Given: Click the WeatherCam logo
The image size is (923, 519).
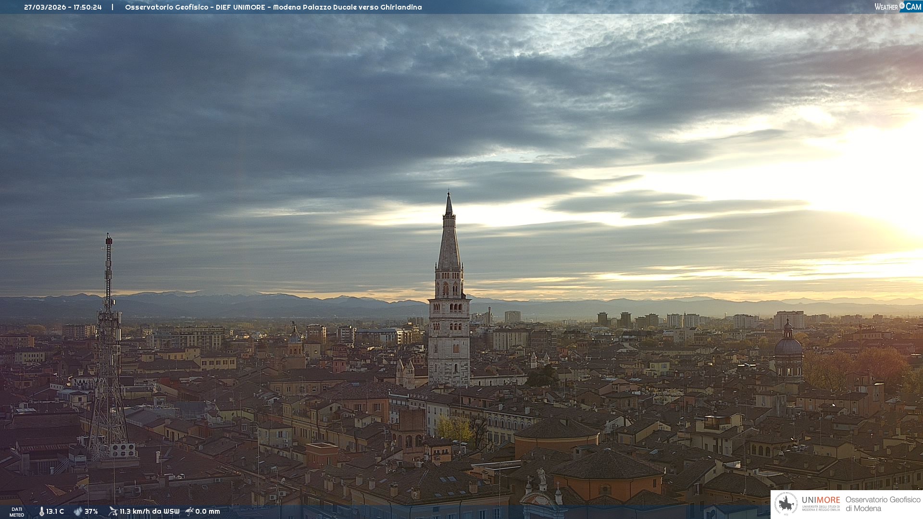Looking at the screenshot, I should 898,7.
